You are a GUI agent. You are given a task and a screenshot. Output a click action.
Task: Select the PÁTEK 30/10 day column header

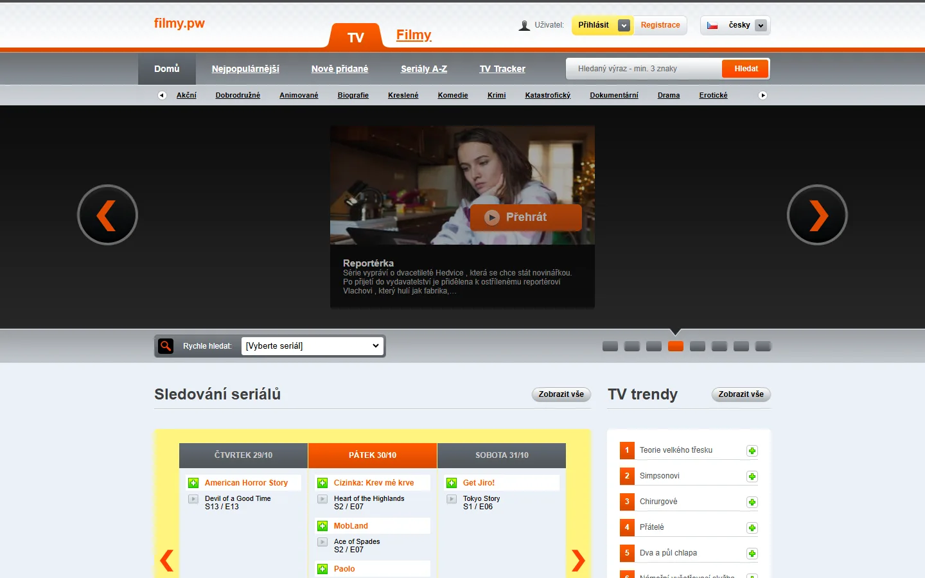pos(373,455)
